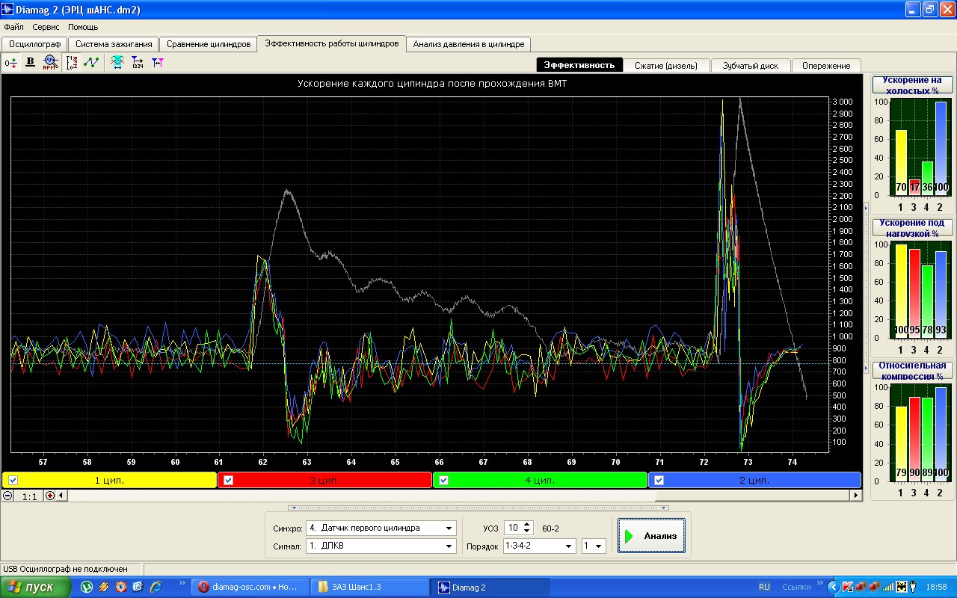Click the yellow 1 цил. color bar
This screenshot has height=598, width=957.
(x=109, y=481)
